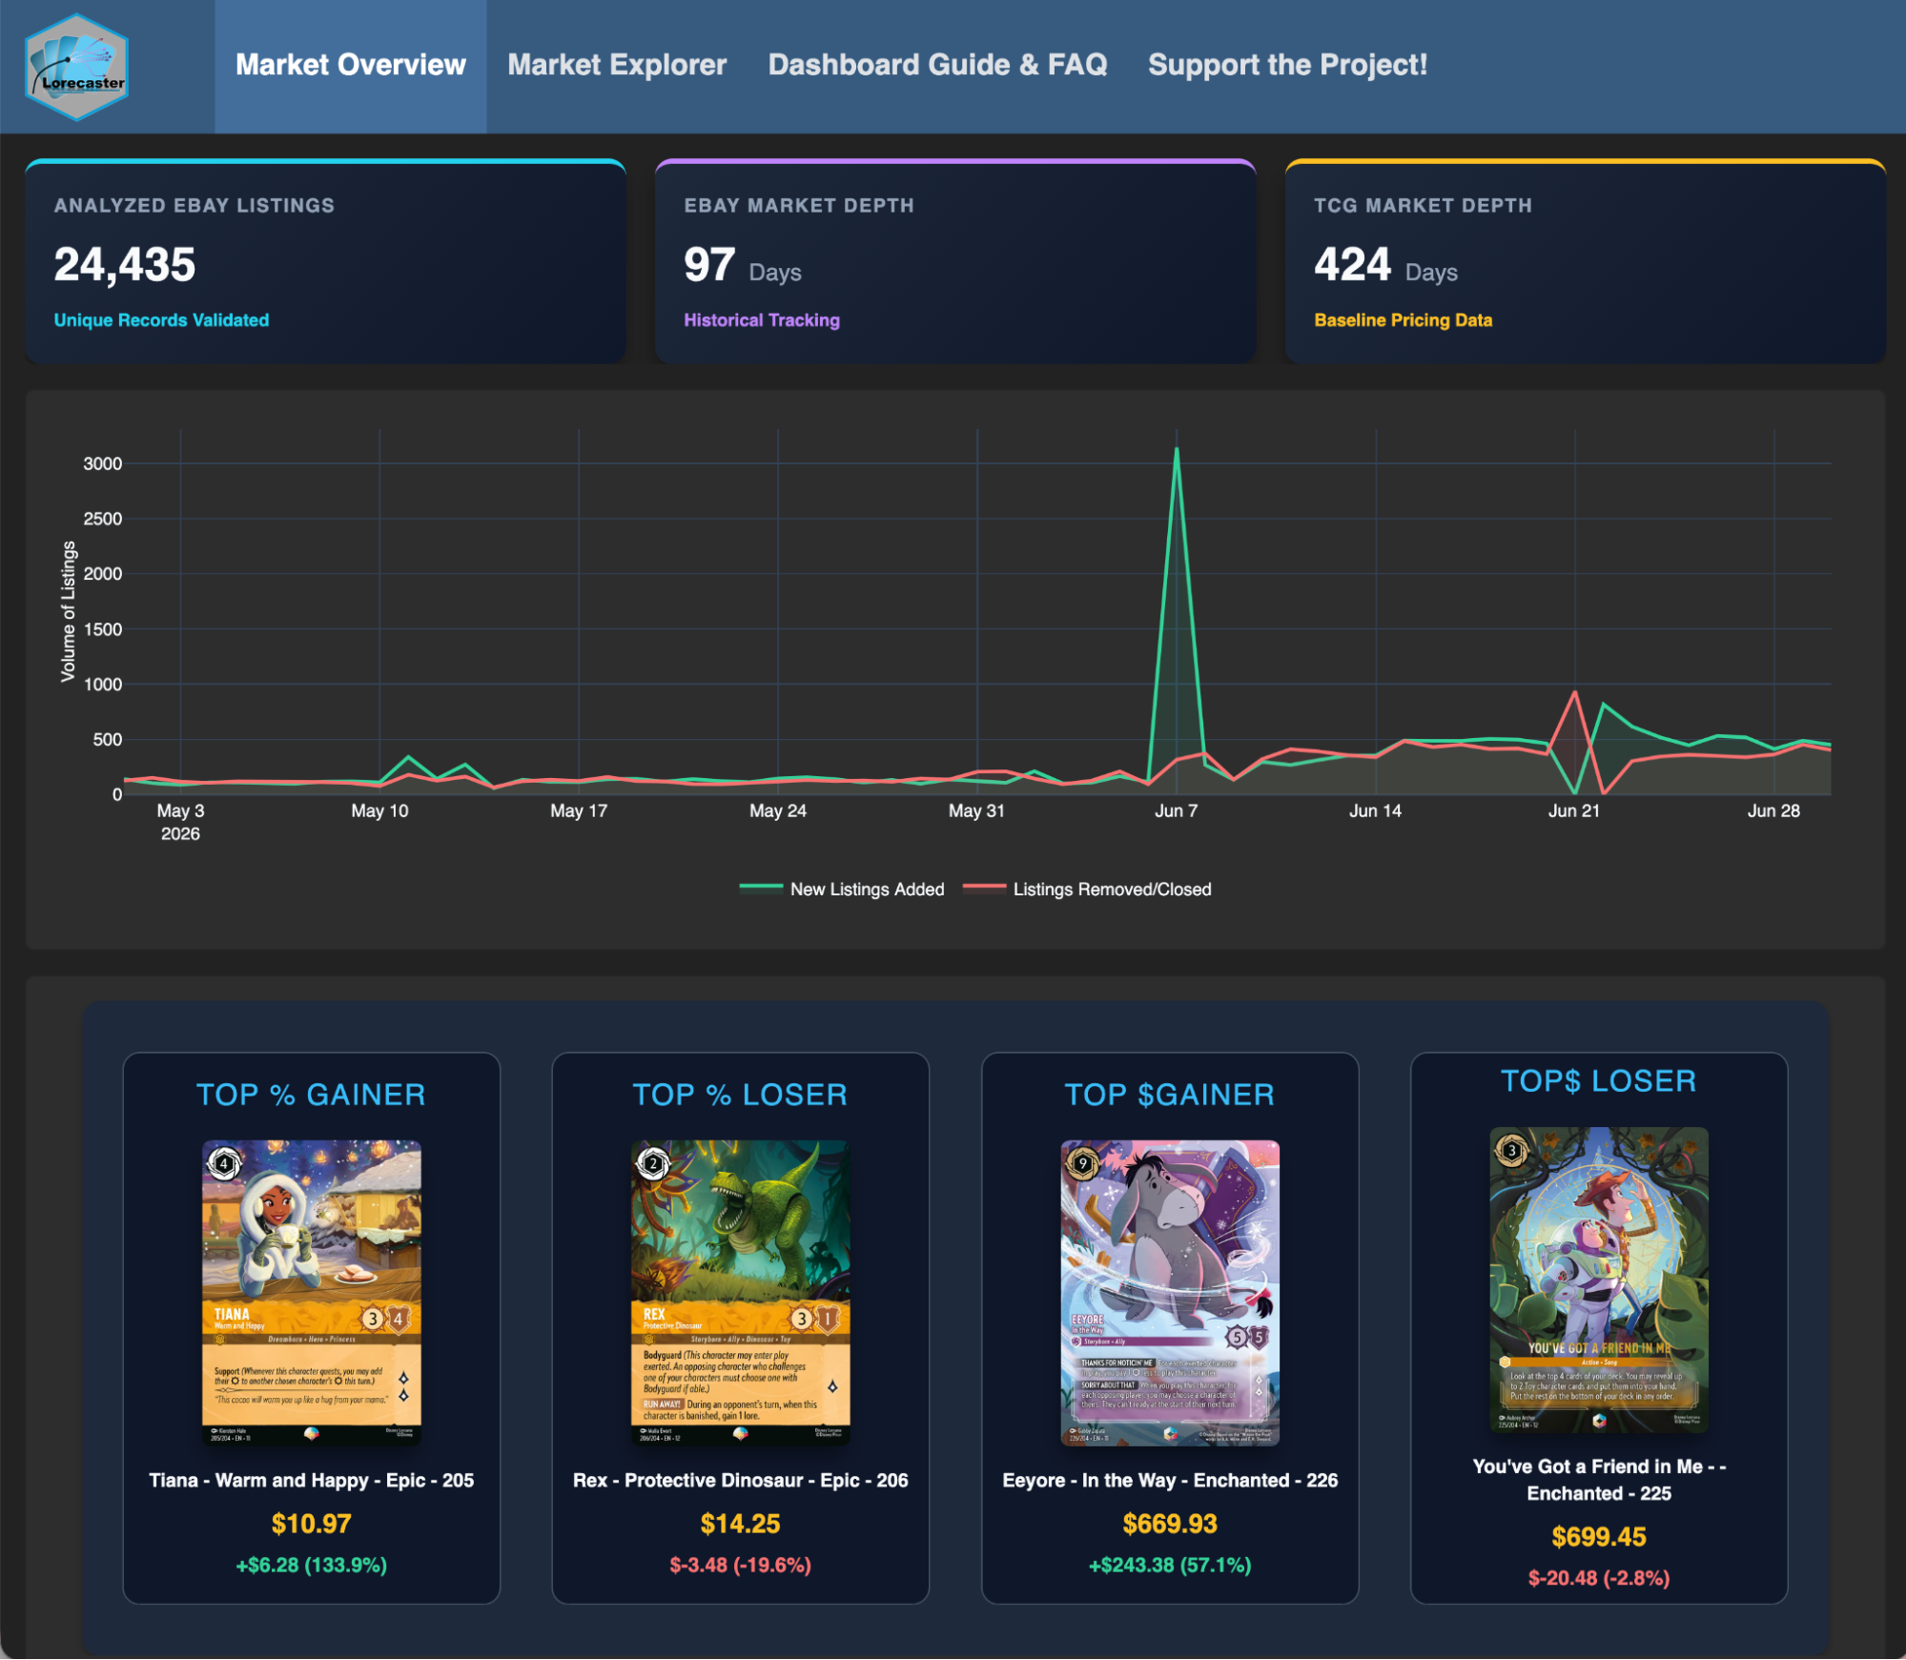Select the $669.93 price
This screenshot has height=1660, width=1906.
point(1170,1525)
